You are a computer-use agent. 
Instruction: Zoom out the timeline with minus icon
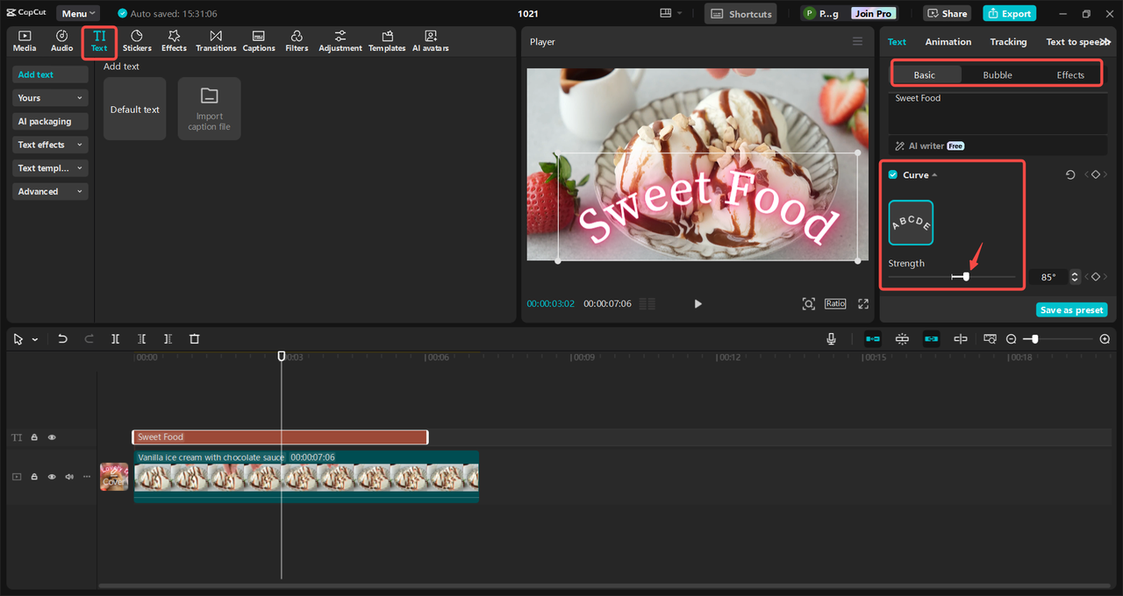[1011, 339]
